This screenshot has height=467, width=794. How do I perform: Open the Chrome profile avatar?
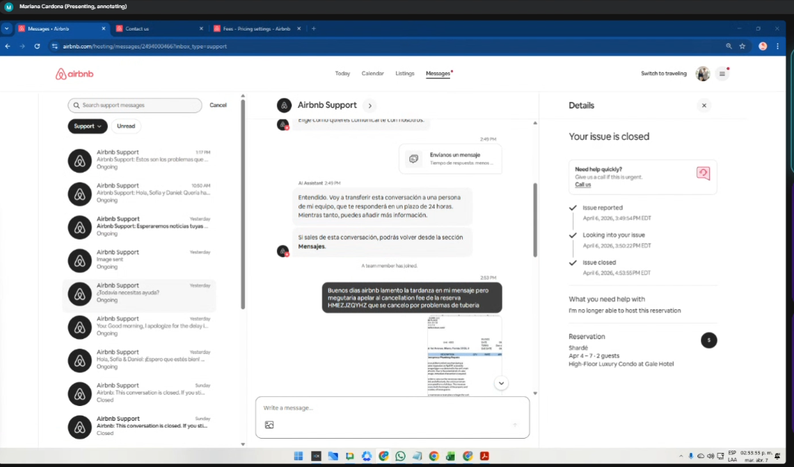click(x=763, y=46)
